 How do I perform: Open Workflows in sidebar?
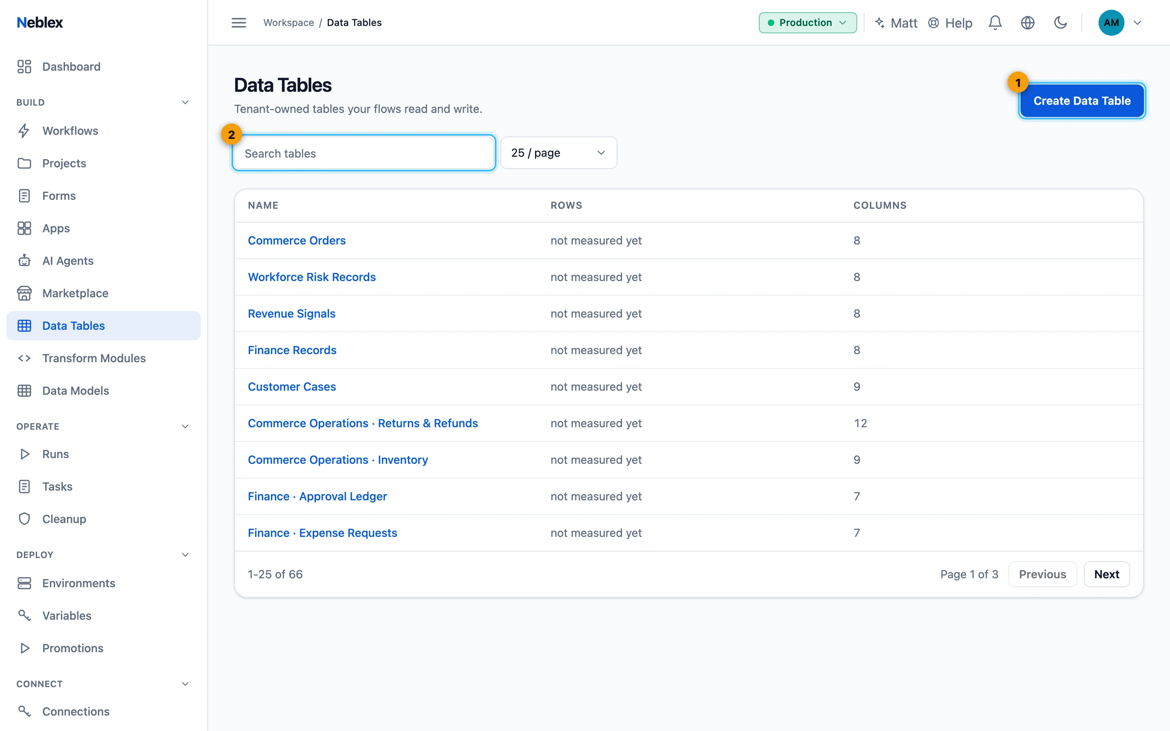tap(104, 130)
